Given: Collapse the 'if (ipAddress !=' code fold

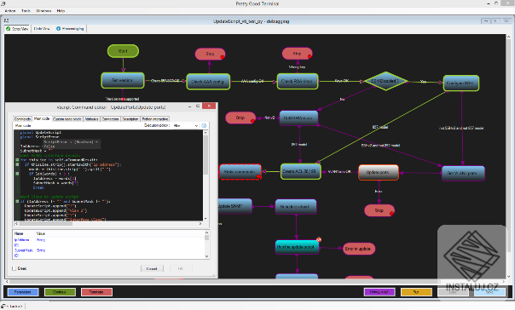Looking at the screenshot, I should [x=17, y=201].
